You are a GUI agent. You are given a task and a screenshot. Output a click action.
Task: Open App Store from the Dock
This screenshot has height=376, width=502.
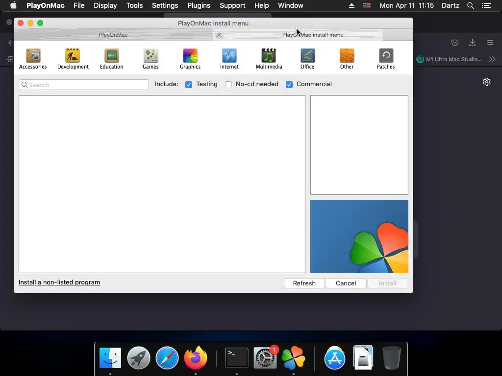[x=334, y=358]
